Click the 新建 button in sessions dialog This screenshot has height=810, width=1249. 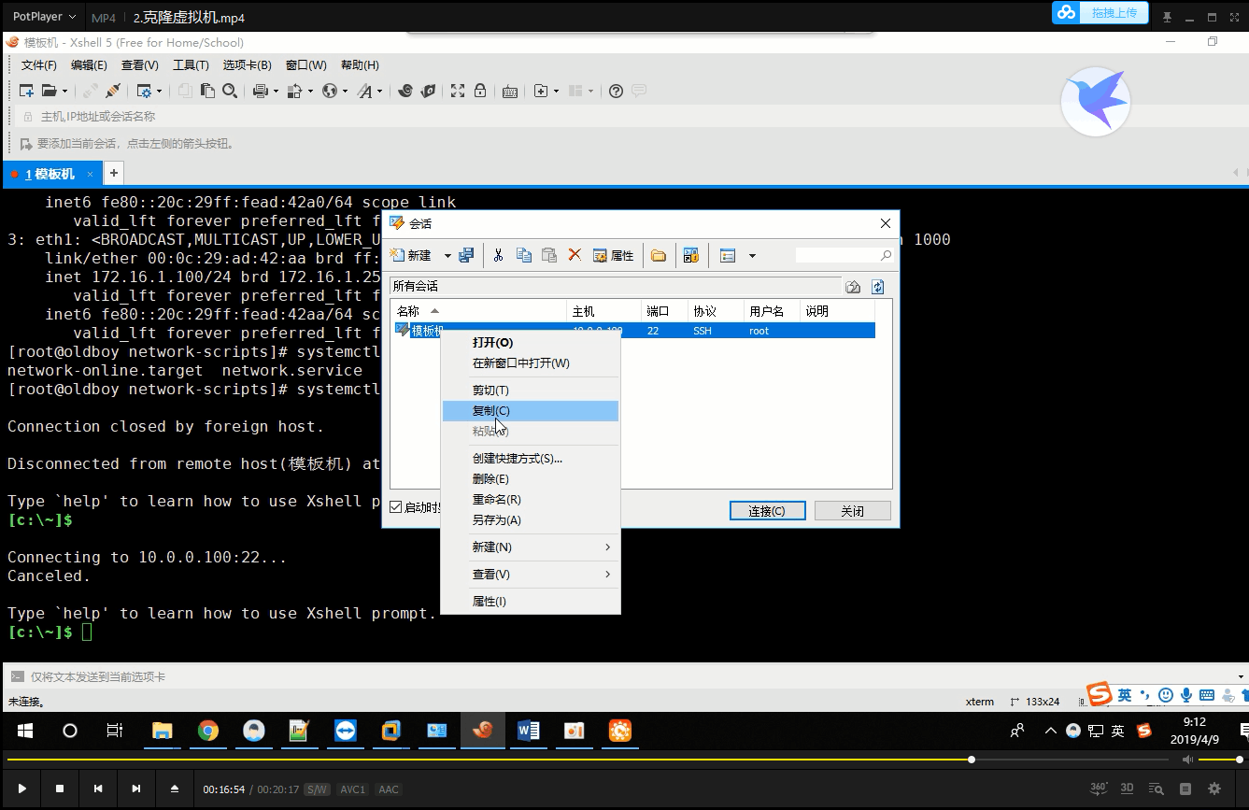point(413,255)
